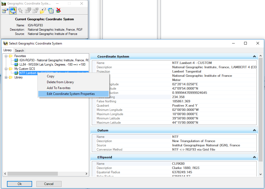Collapse the Ellipsoid section
The height and width of the screenshot is (189, 265).
pyautogui.click(x=254, y=157)
